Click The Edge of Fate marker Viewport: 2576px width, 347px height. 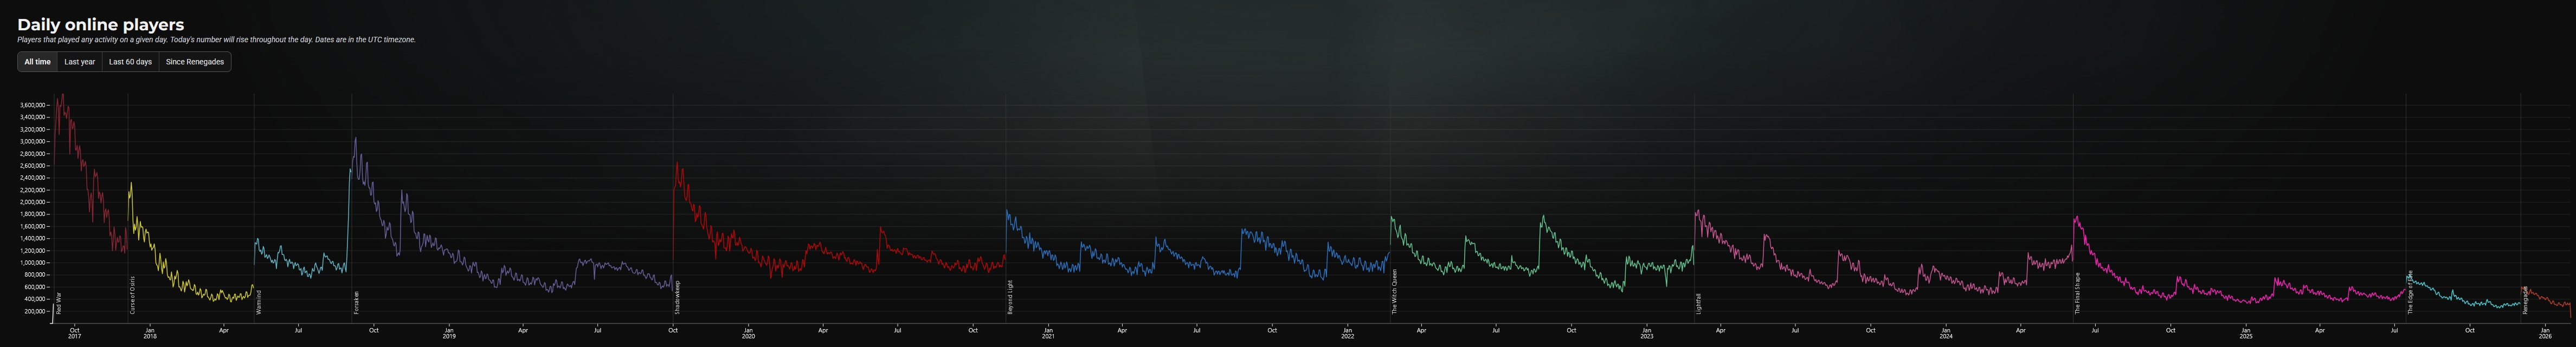click(2410, 292)
